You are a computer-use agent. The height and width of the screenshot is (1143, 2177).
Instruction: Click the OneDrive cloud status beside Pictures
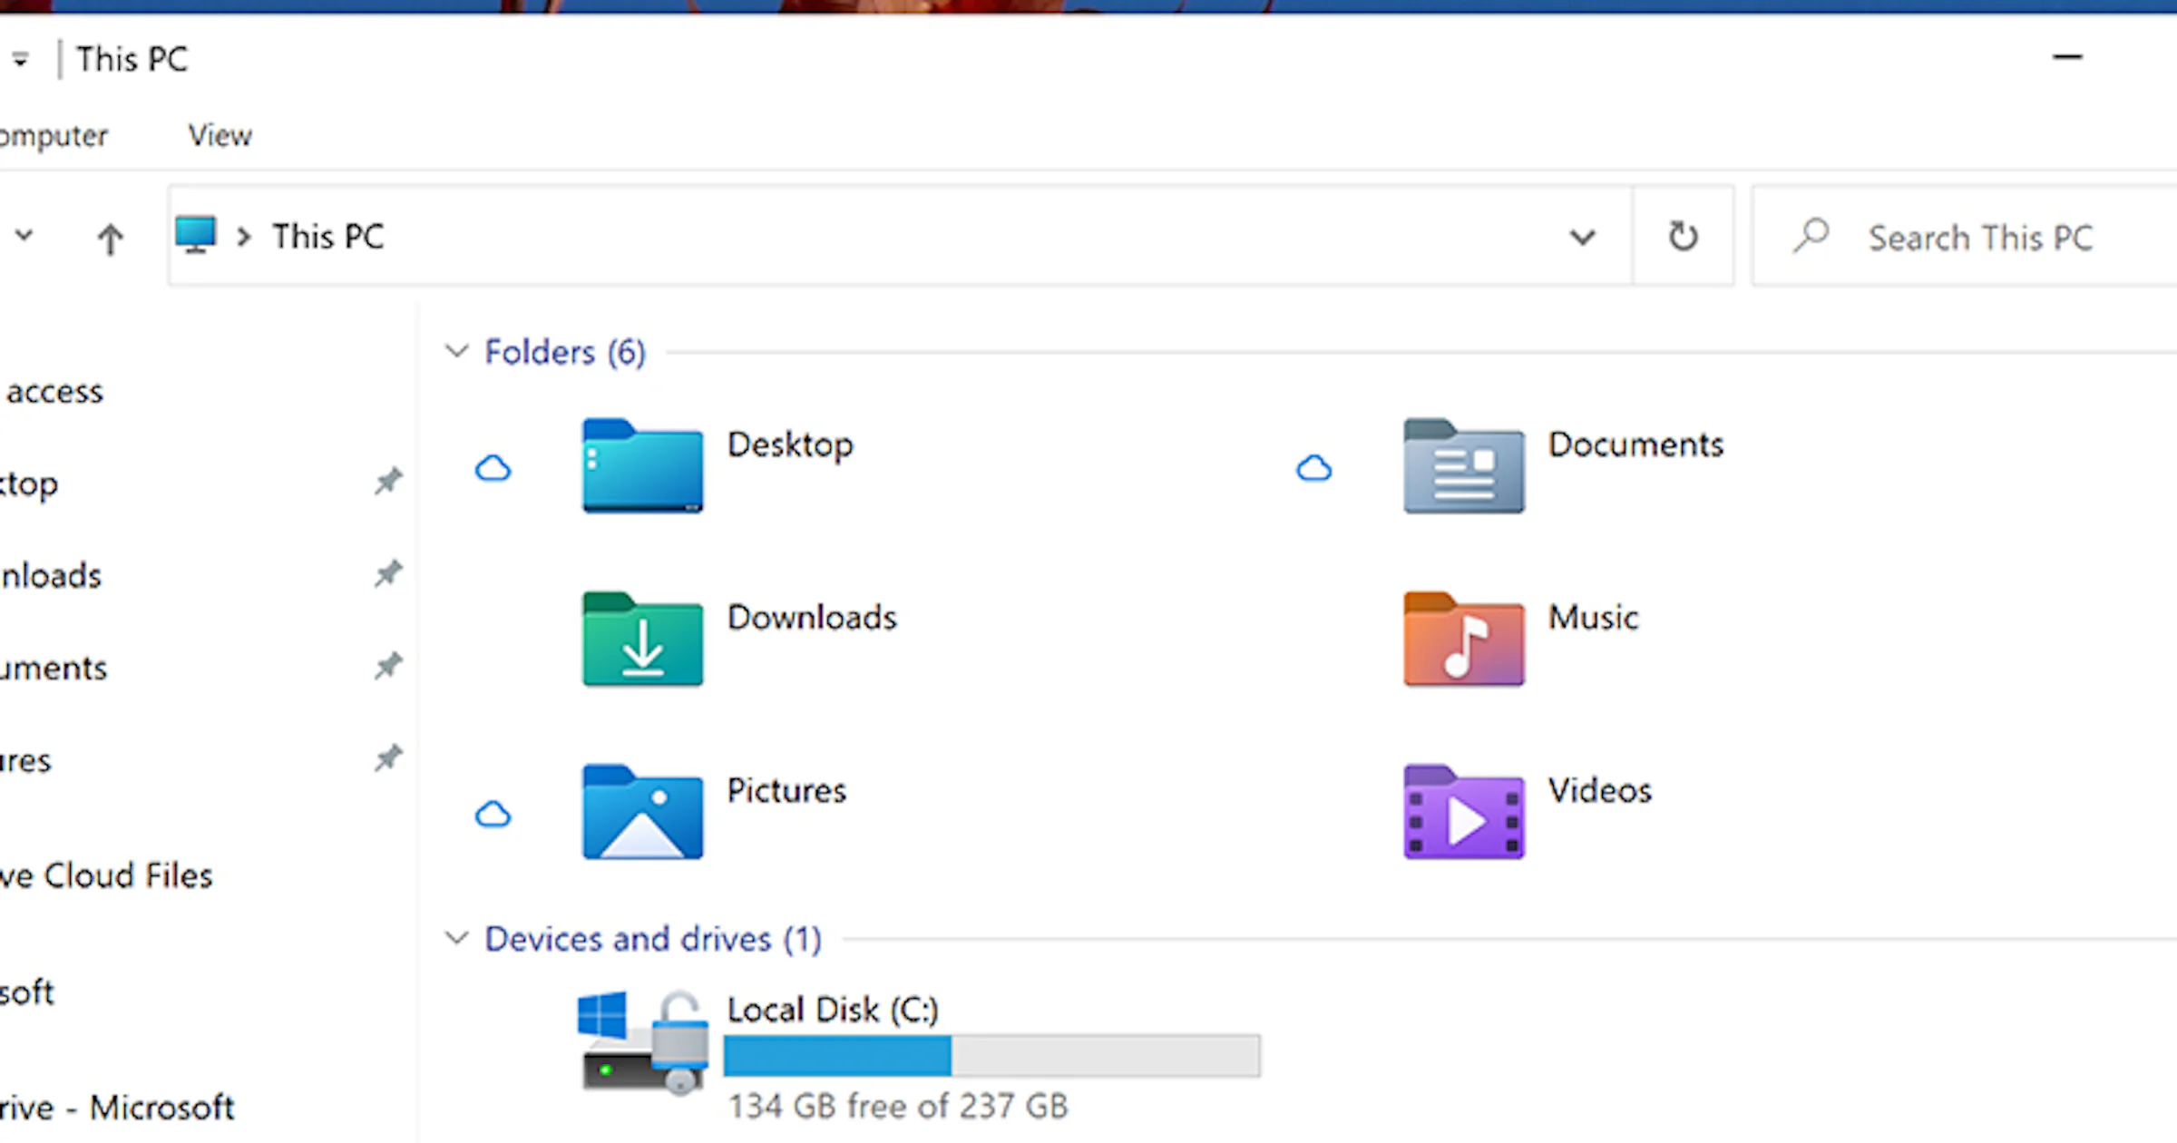[493, 814]
